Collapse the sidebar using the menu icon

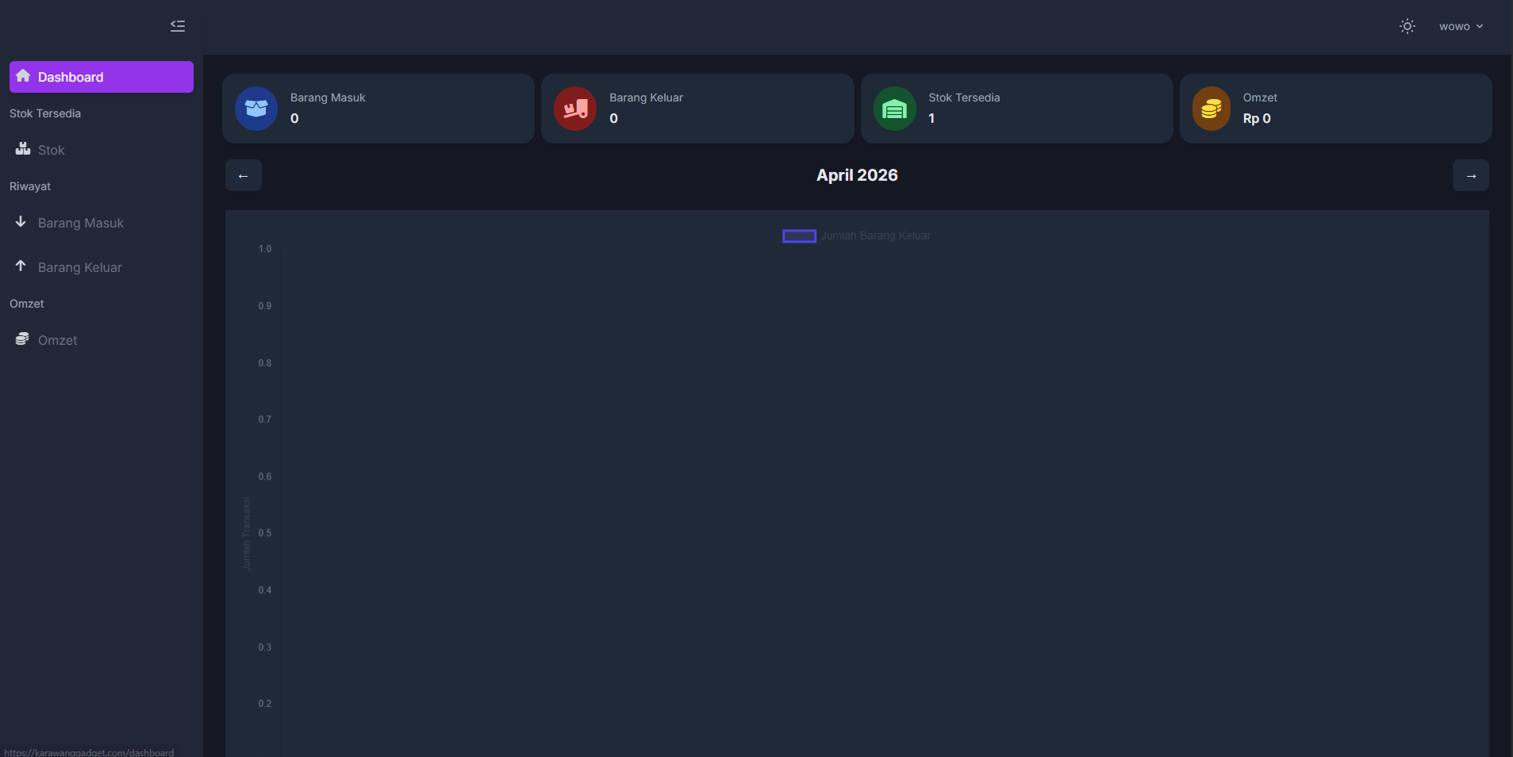(x=178, y=26)
